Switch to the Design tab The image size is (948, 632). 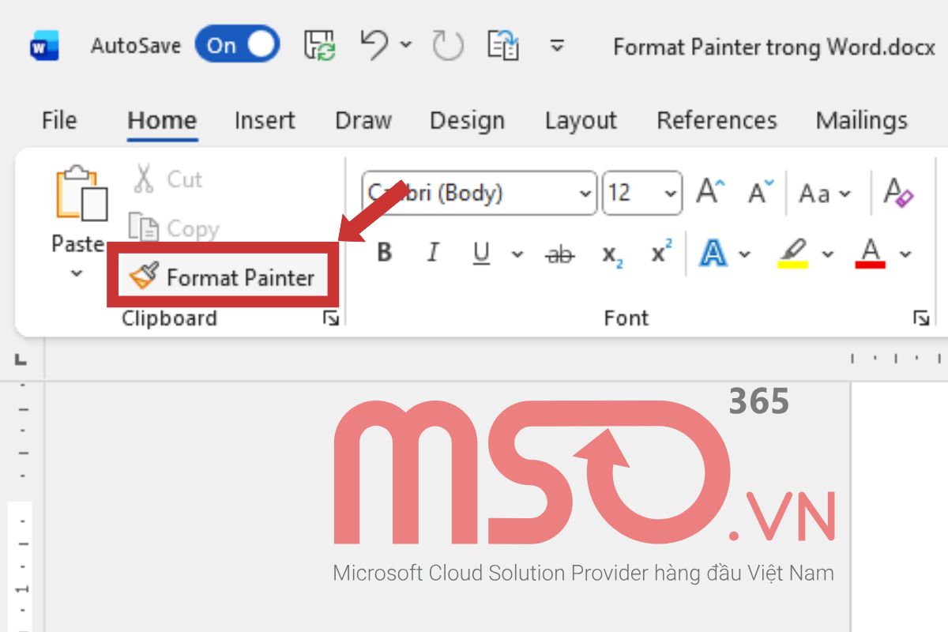467,120
